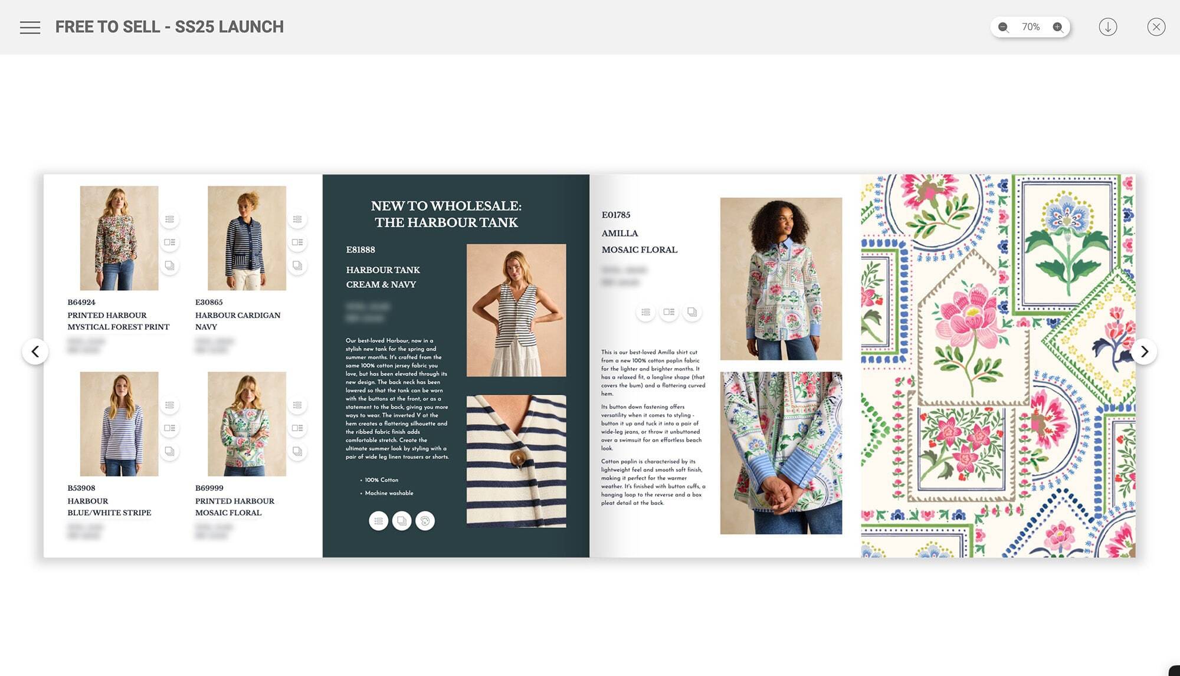The width and height of the screenshot is (1180, 676).
Task: Click the 70% zoom level indicator
Action: coord(1030,27)
